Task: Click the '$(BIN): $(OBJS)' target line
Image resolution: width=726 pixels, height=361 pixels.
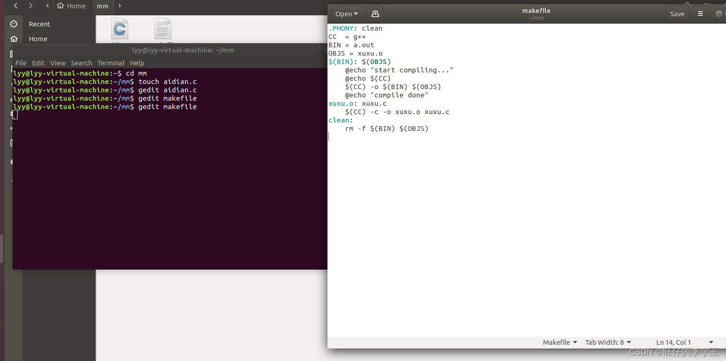Action: [360, 62]
